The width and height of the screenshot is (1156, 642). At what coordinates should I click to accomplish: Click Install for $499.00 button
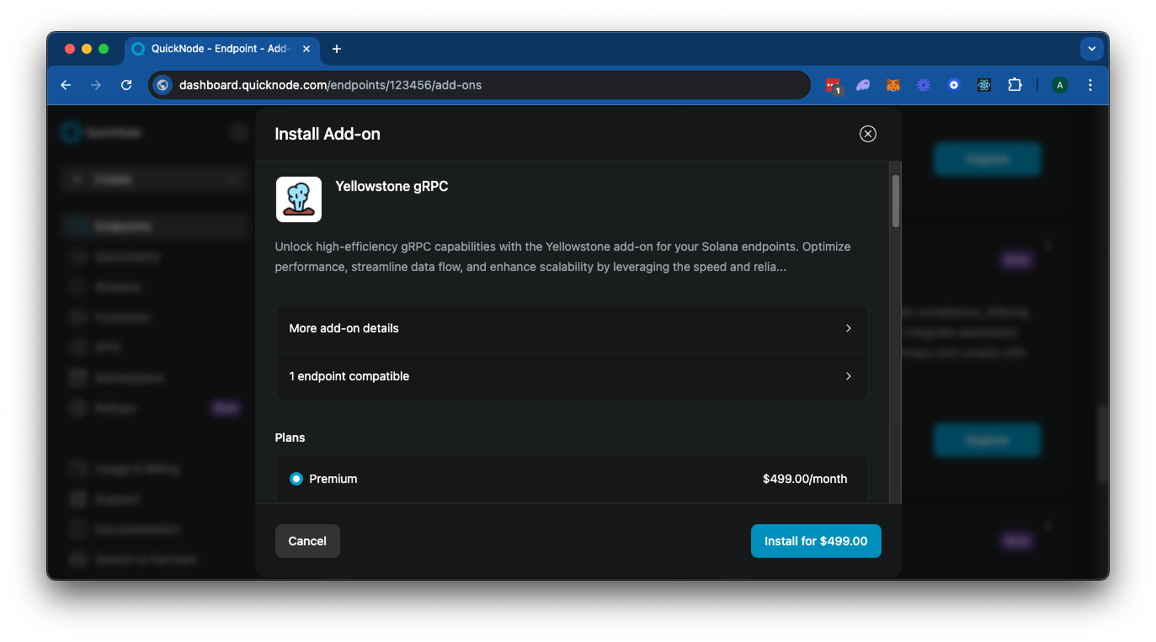(x=816, y=541)
